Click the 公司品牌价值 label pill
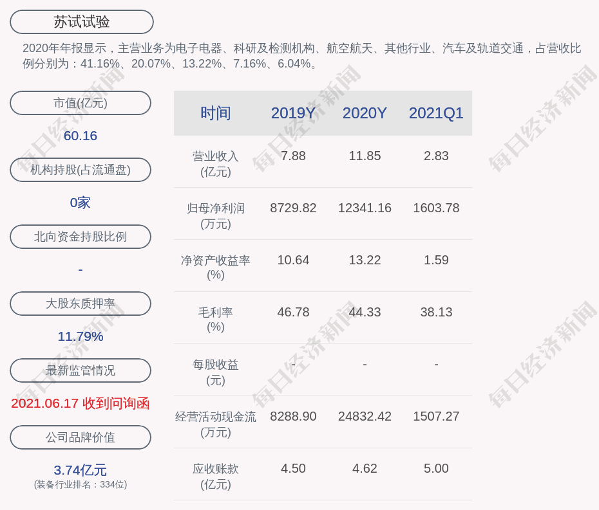Screen dimensions: 599x510 (x=81, y=437)
